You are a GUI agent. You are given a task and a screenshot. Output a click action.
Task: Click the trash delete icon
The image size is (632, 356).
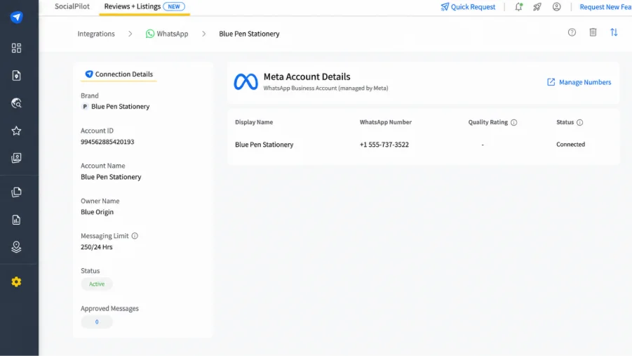coord(593,32)
